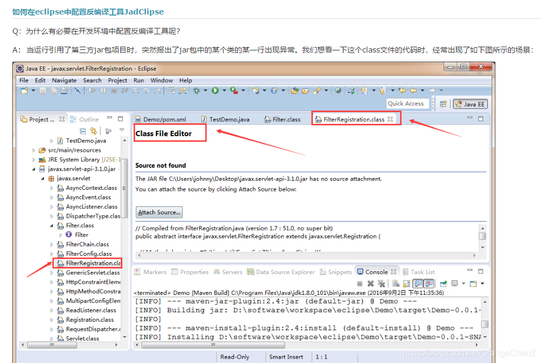Minimize the Console panel view
The image size is (541, 363).
click(x=470, y=271)
